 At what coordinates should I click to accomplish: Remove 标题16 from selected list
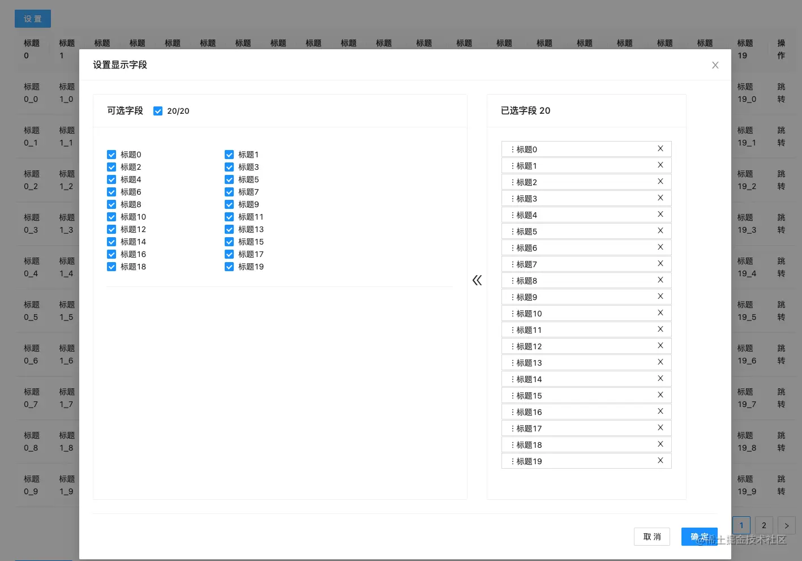pyautogui.click(x=660, y=412)
